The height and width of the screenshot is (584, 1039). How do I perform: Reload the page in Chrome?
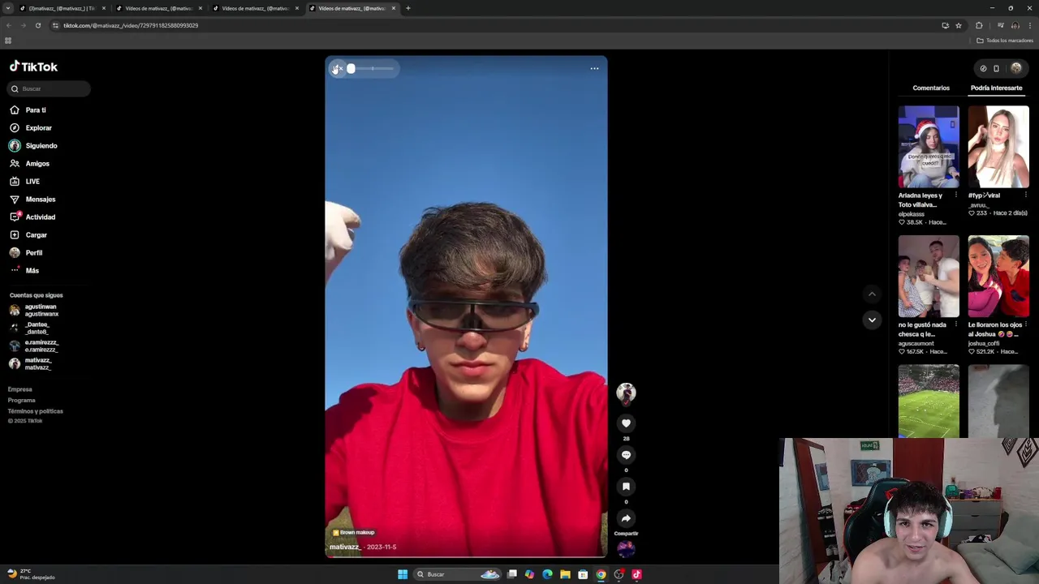(x=37, y=25)
